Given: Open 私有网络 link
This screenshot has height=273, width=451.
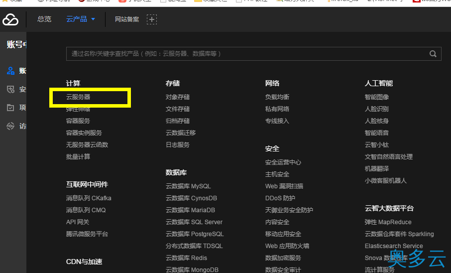Looking at the screenshot, I should 277,109.
